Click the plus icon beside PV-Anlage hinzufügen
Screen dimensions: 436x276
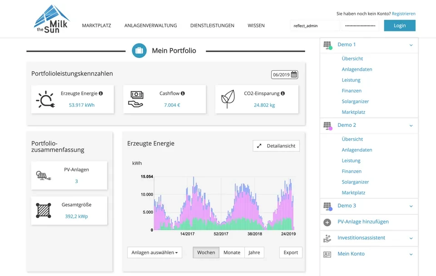click(328, 222)
